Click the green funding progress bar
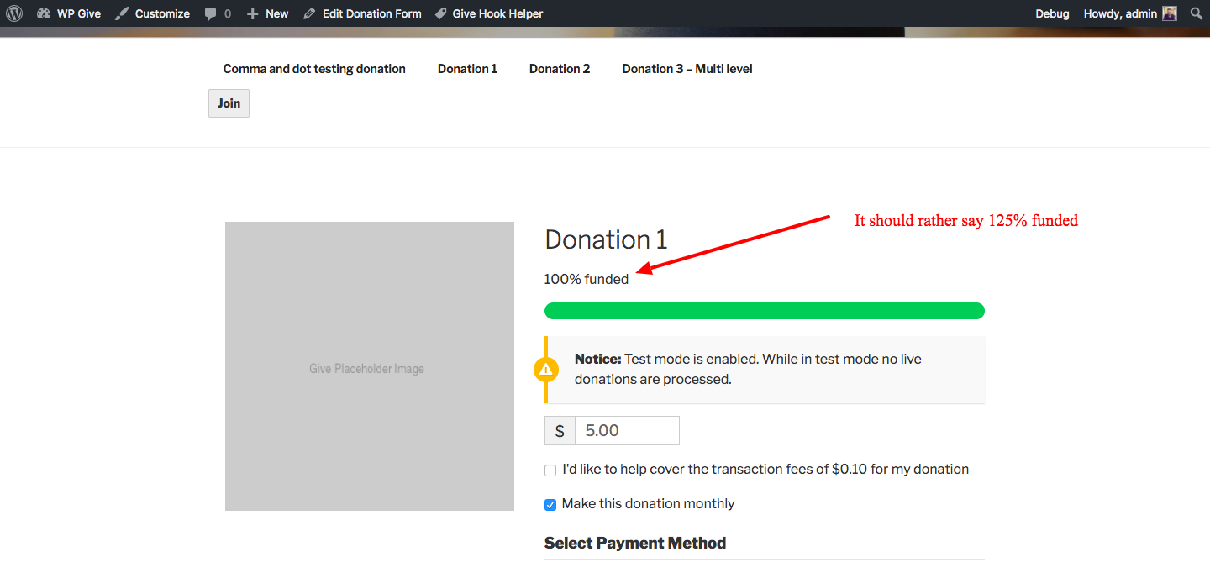This screenshot has height=573, width=1210. (x=765, y=311)
